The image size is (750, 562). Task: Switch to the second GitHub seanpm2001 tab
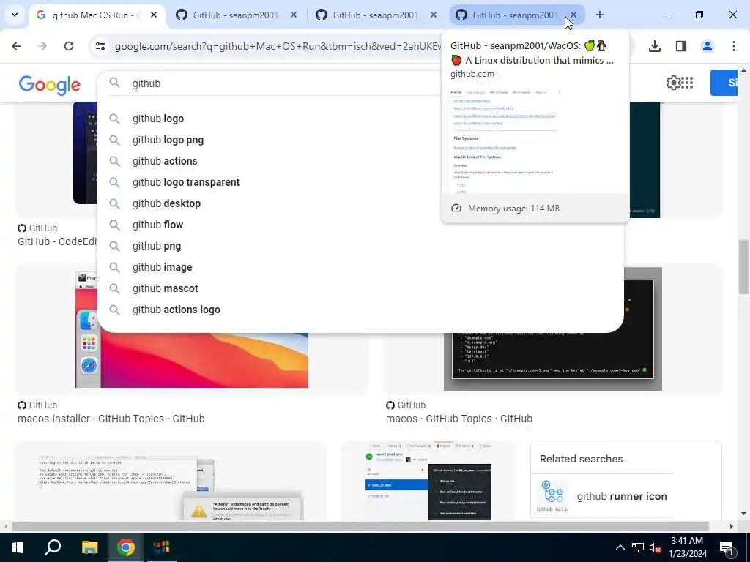[x=237, y=15]
